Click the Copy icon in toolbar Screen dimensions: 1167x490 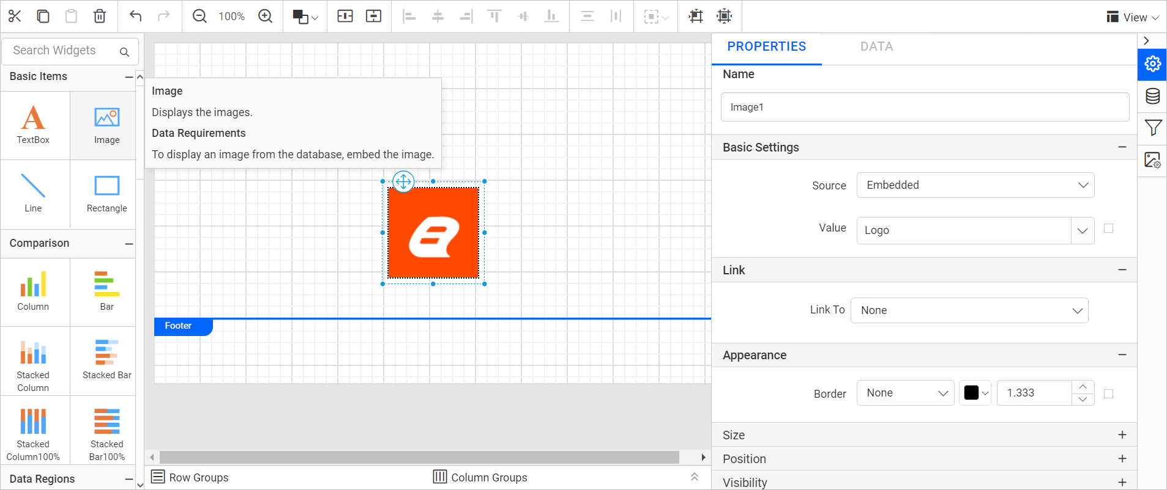[x=43, y=16]
